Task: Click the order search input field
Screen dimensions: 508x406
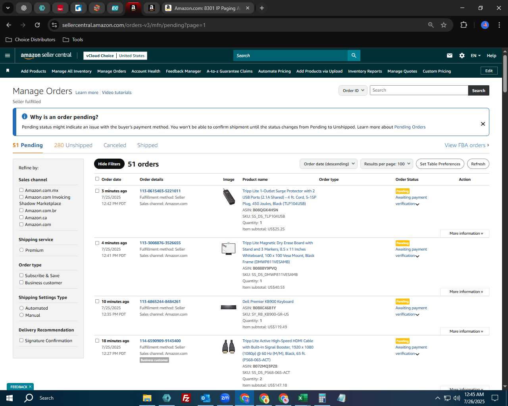Action: [x=419, y=90]
